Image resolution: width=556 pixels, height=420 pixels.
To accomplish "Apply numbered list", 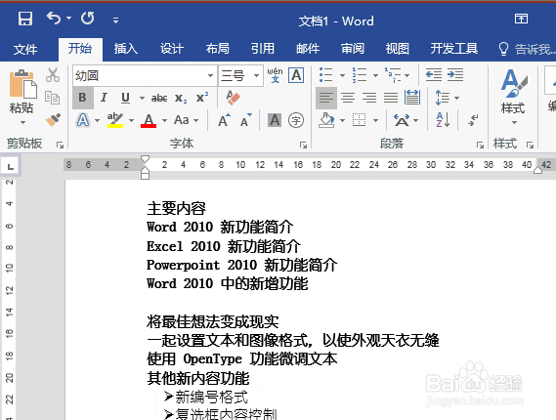I will 360,75.
